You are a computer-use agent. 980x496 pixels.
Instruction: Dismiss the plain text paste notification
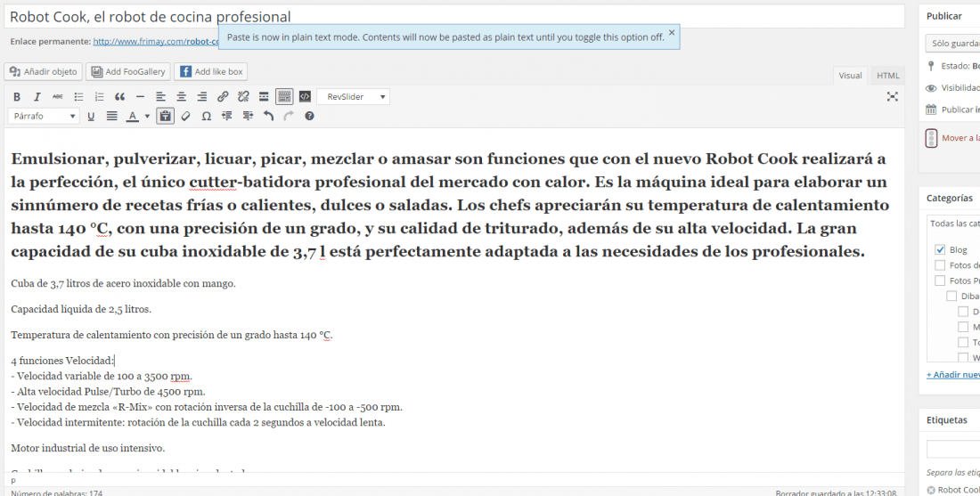[672, 32]
